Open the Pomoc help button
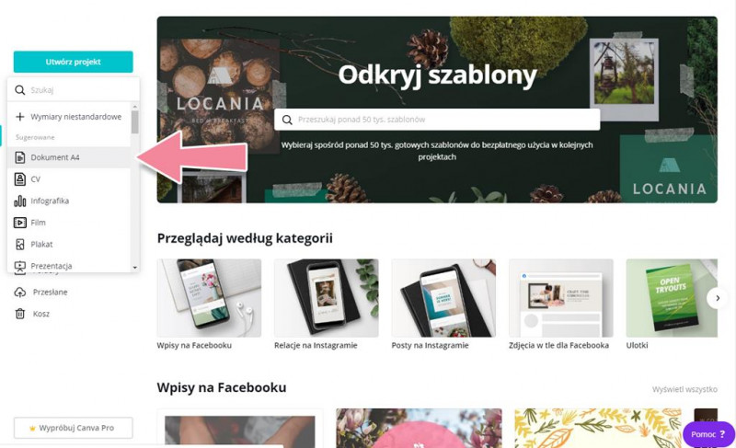This screenshot has height=448, width=736. click(x=707, y=434)
